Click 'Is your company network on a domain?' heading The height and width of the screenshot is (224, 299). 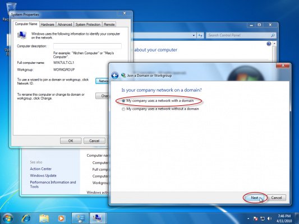pos(162,90)
